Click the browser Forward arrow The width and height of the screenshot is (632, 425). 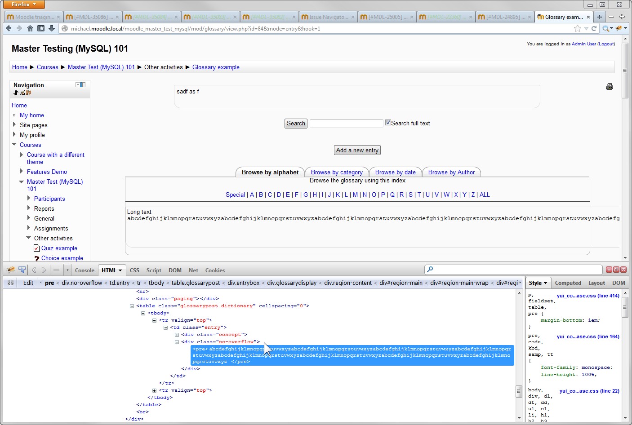pos(19,28)
